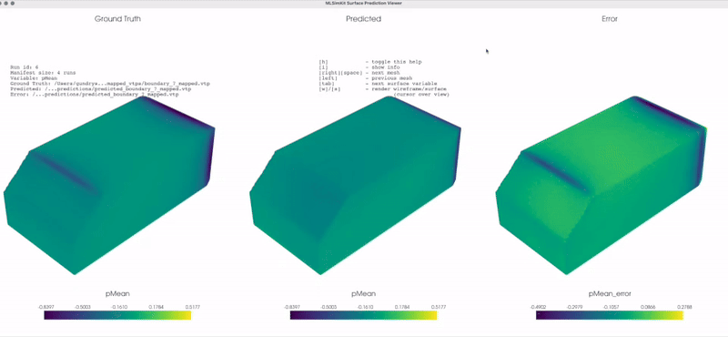The image size is (728, 337).
Task: Select the "Manifest size: 4 runs" line
Action: [43, 73]
